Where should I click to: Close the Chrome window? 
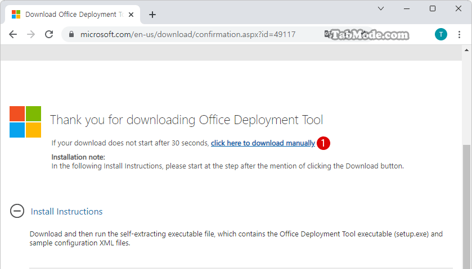[x=458, y=8]
